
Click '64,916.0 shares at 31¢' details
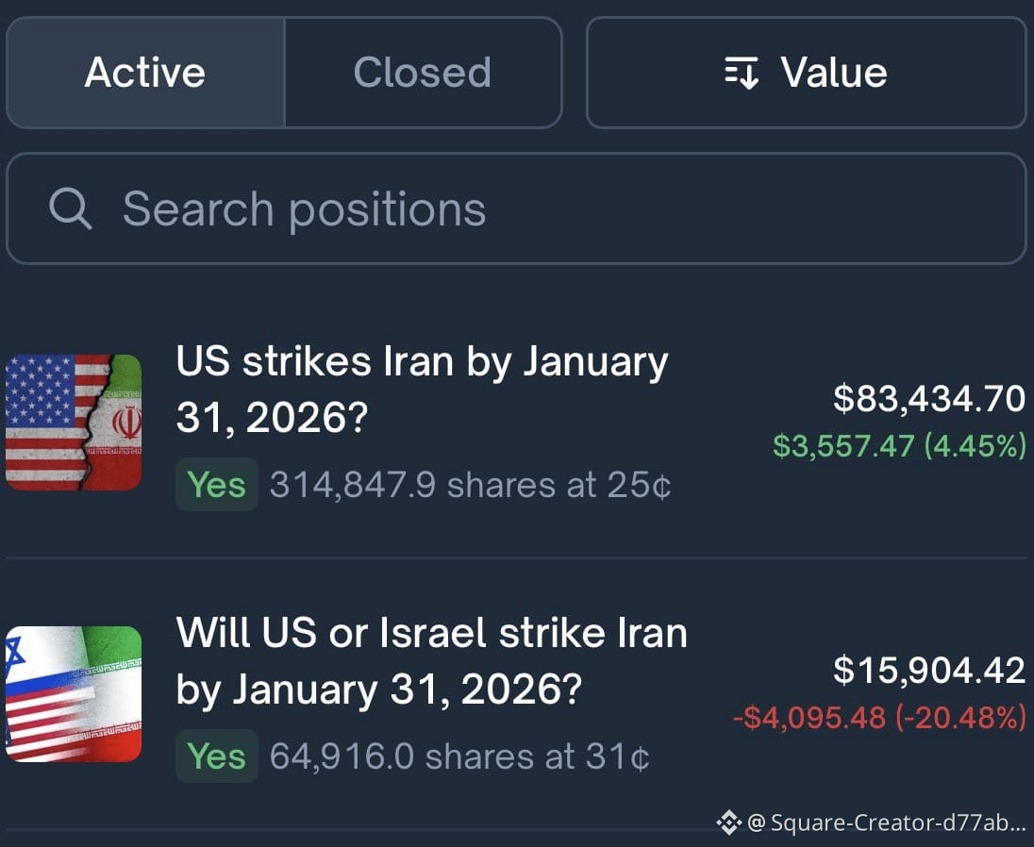(x=459, y=756)
